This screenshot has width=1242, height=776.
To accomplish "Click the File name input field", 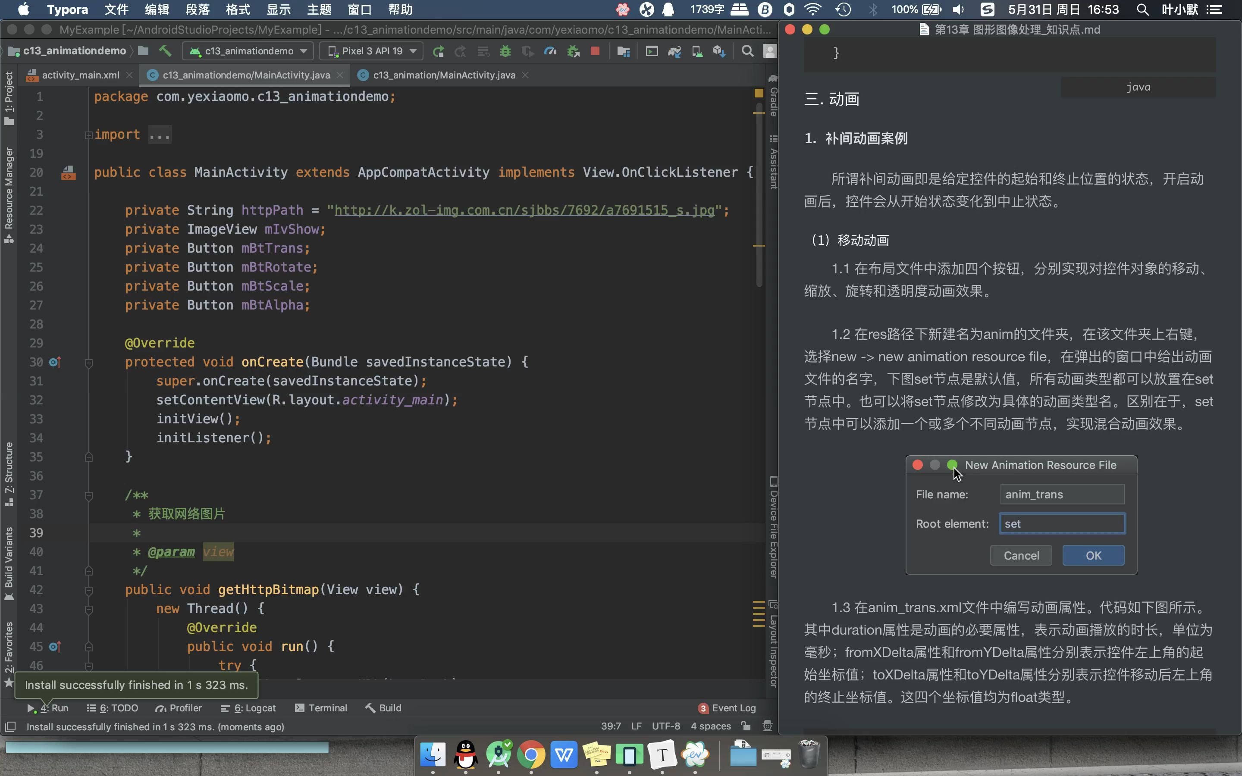I will (1060, 494).
